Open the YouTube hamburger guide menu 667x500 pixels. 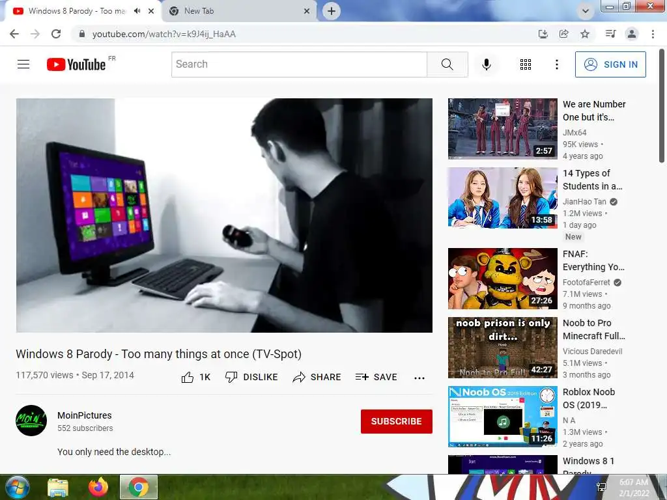[x=23, y=64]
